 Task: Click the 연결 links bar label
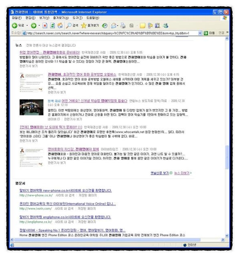tap(221, 33)
